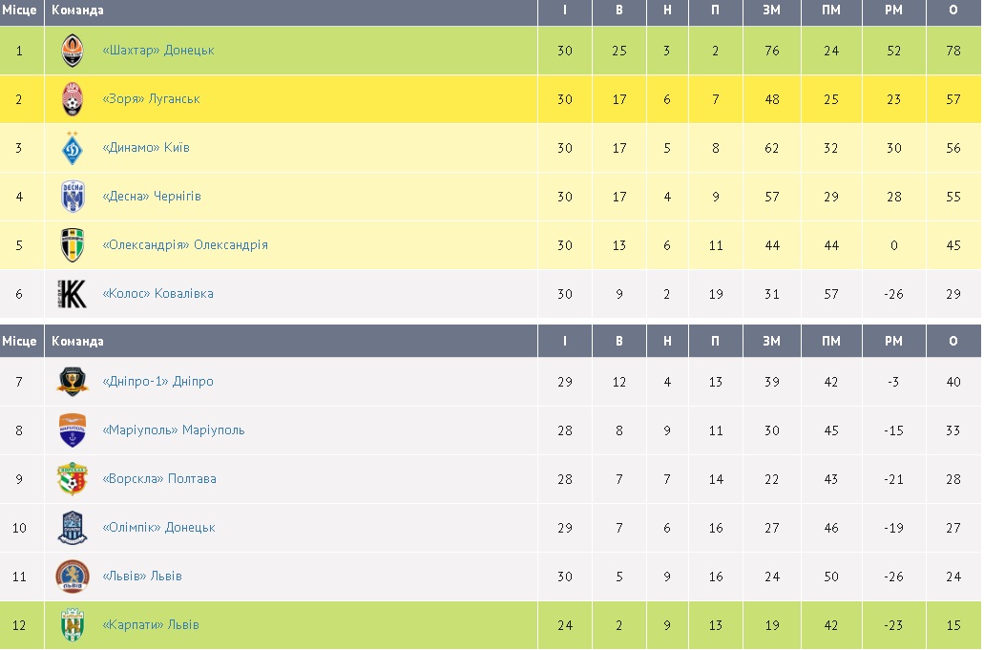Viewport: 984px width, 650px height.
Task: Click the Olimpik Donetsk club logo
Action: tap(73, 528)
